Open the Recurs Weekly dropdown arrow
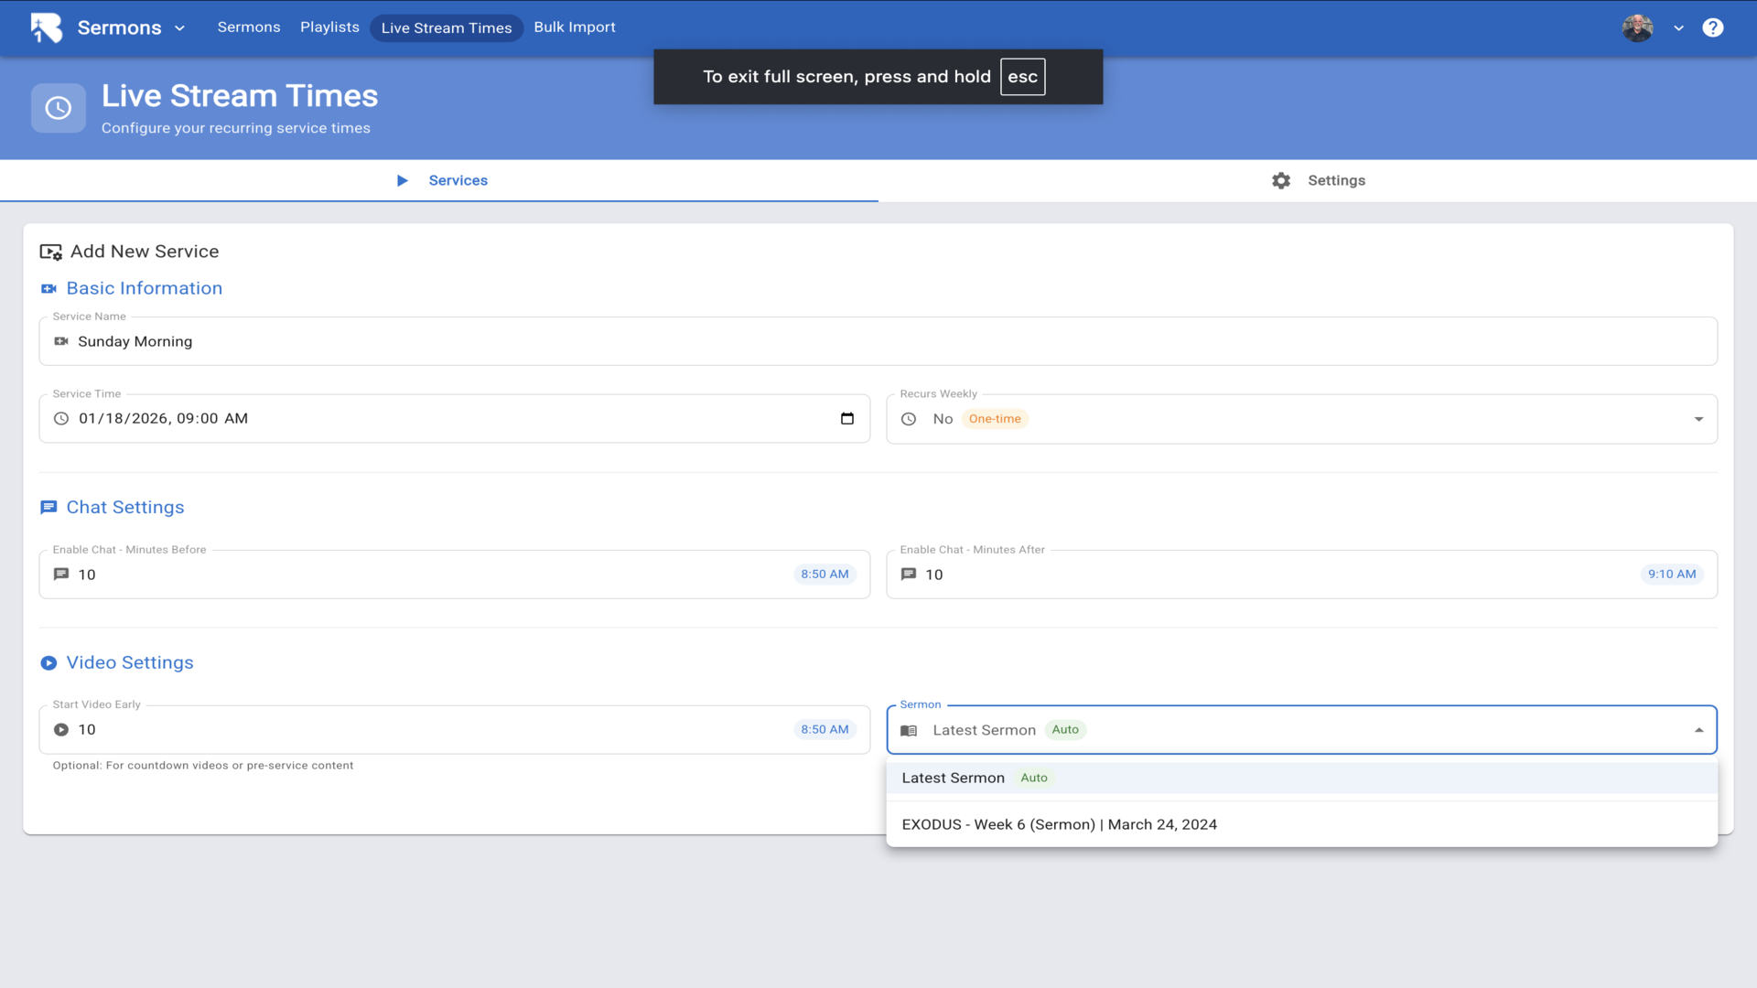The width and height of the screenshot is (1757, 988). coord(1698,420)
